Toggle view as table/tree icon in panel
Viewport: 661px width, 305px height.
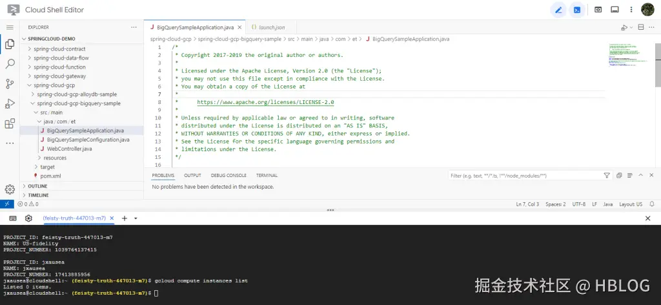coord(630,176)
